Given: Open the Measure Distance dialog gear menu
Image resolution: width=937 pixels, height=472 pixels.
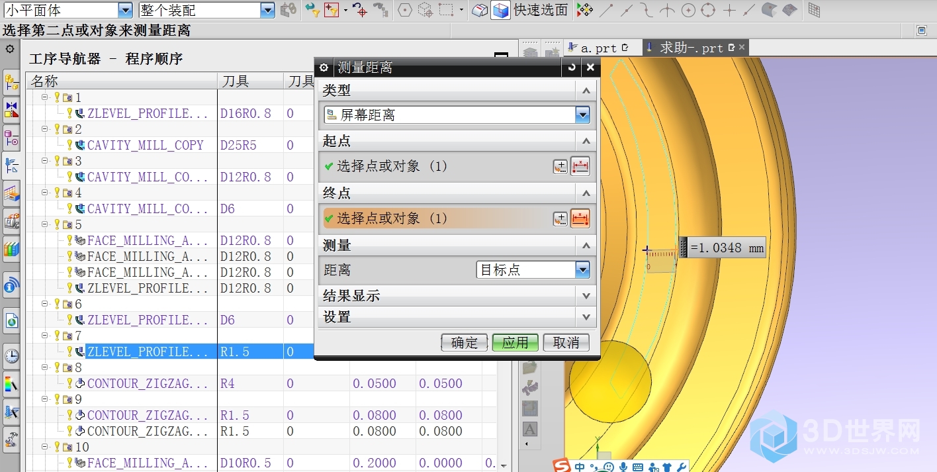Looking at the screenshot, I should click(324, 68).
